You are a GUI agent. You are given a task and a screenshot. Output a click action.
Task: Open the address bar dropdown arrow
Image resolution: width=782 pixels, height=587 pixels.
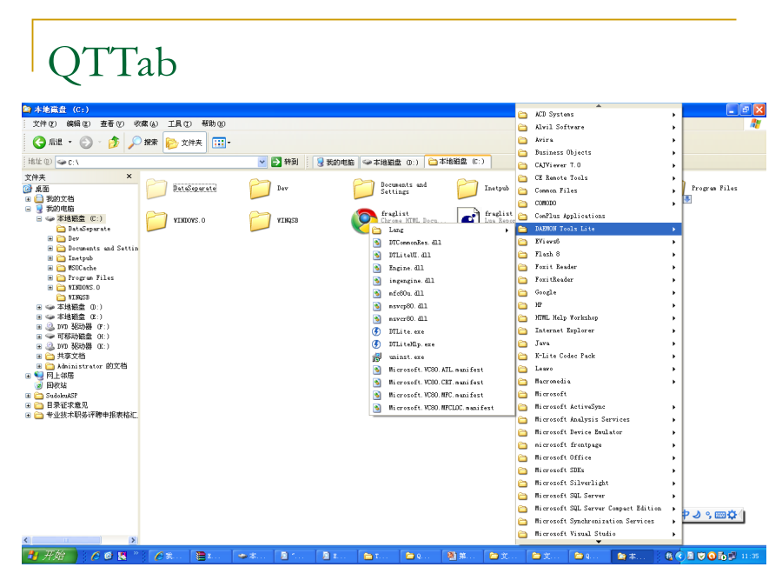pos(262,162)
